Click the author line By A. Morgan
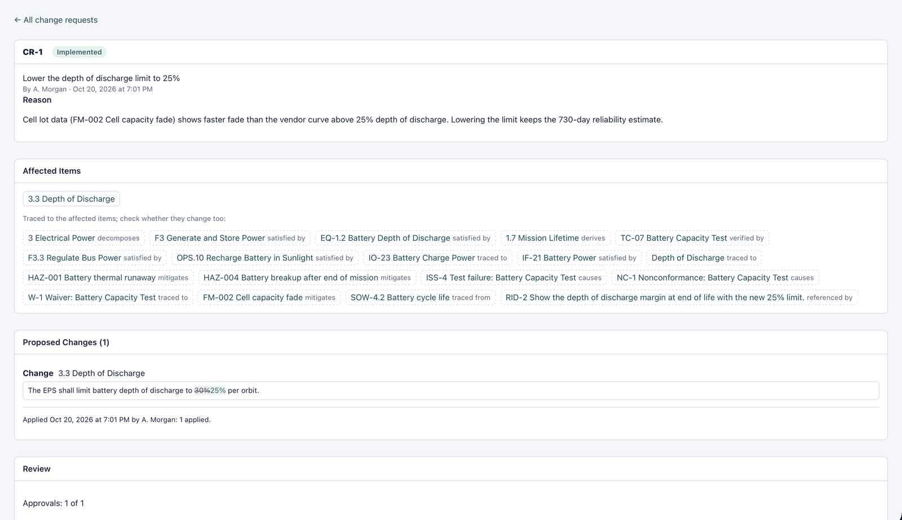 coord(87,89)
